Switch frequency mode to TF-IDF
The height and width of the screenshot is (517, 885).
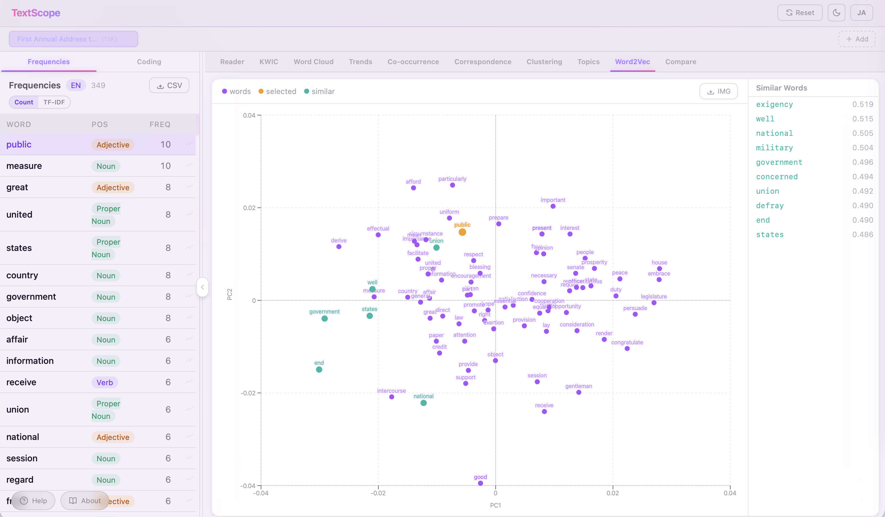pos(54,102)
